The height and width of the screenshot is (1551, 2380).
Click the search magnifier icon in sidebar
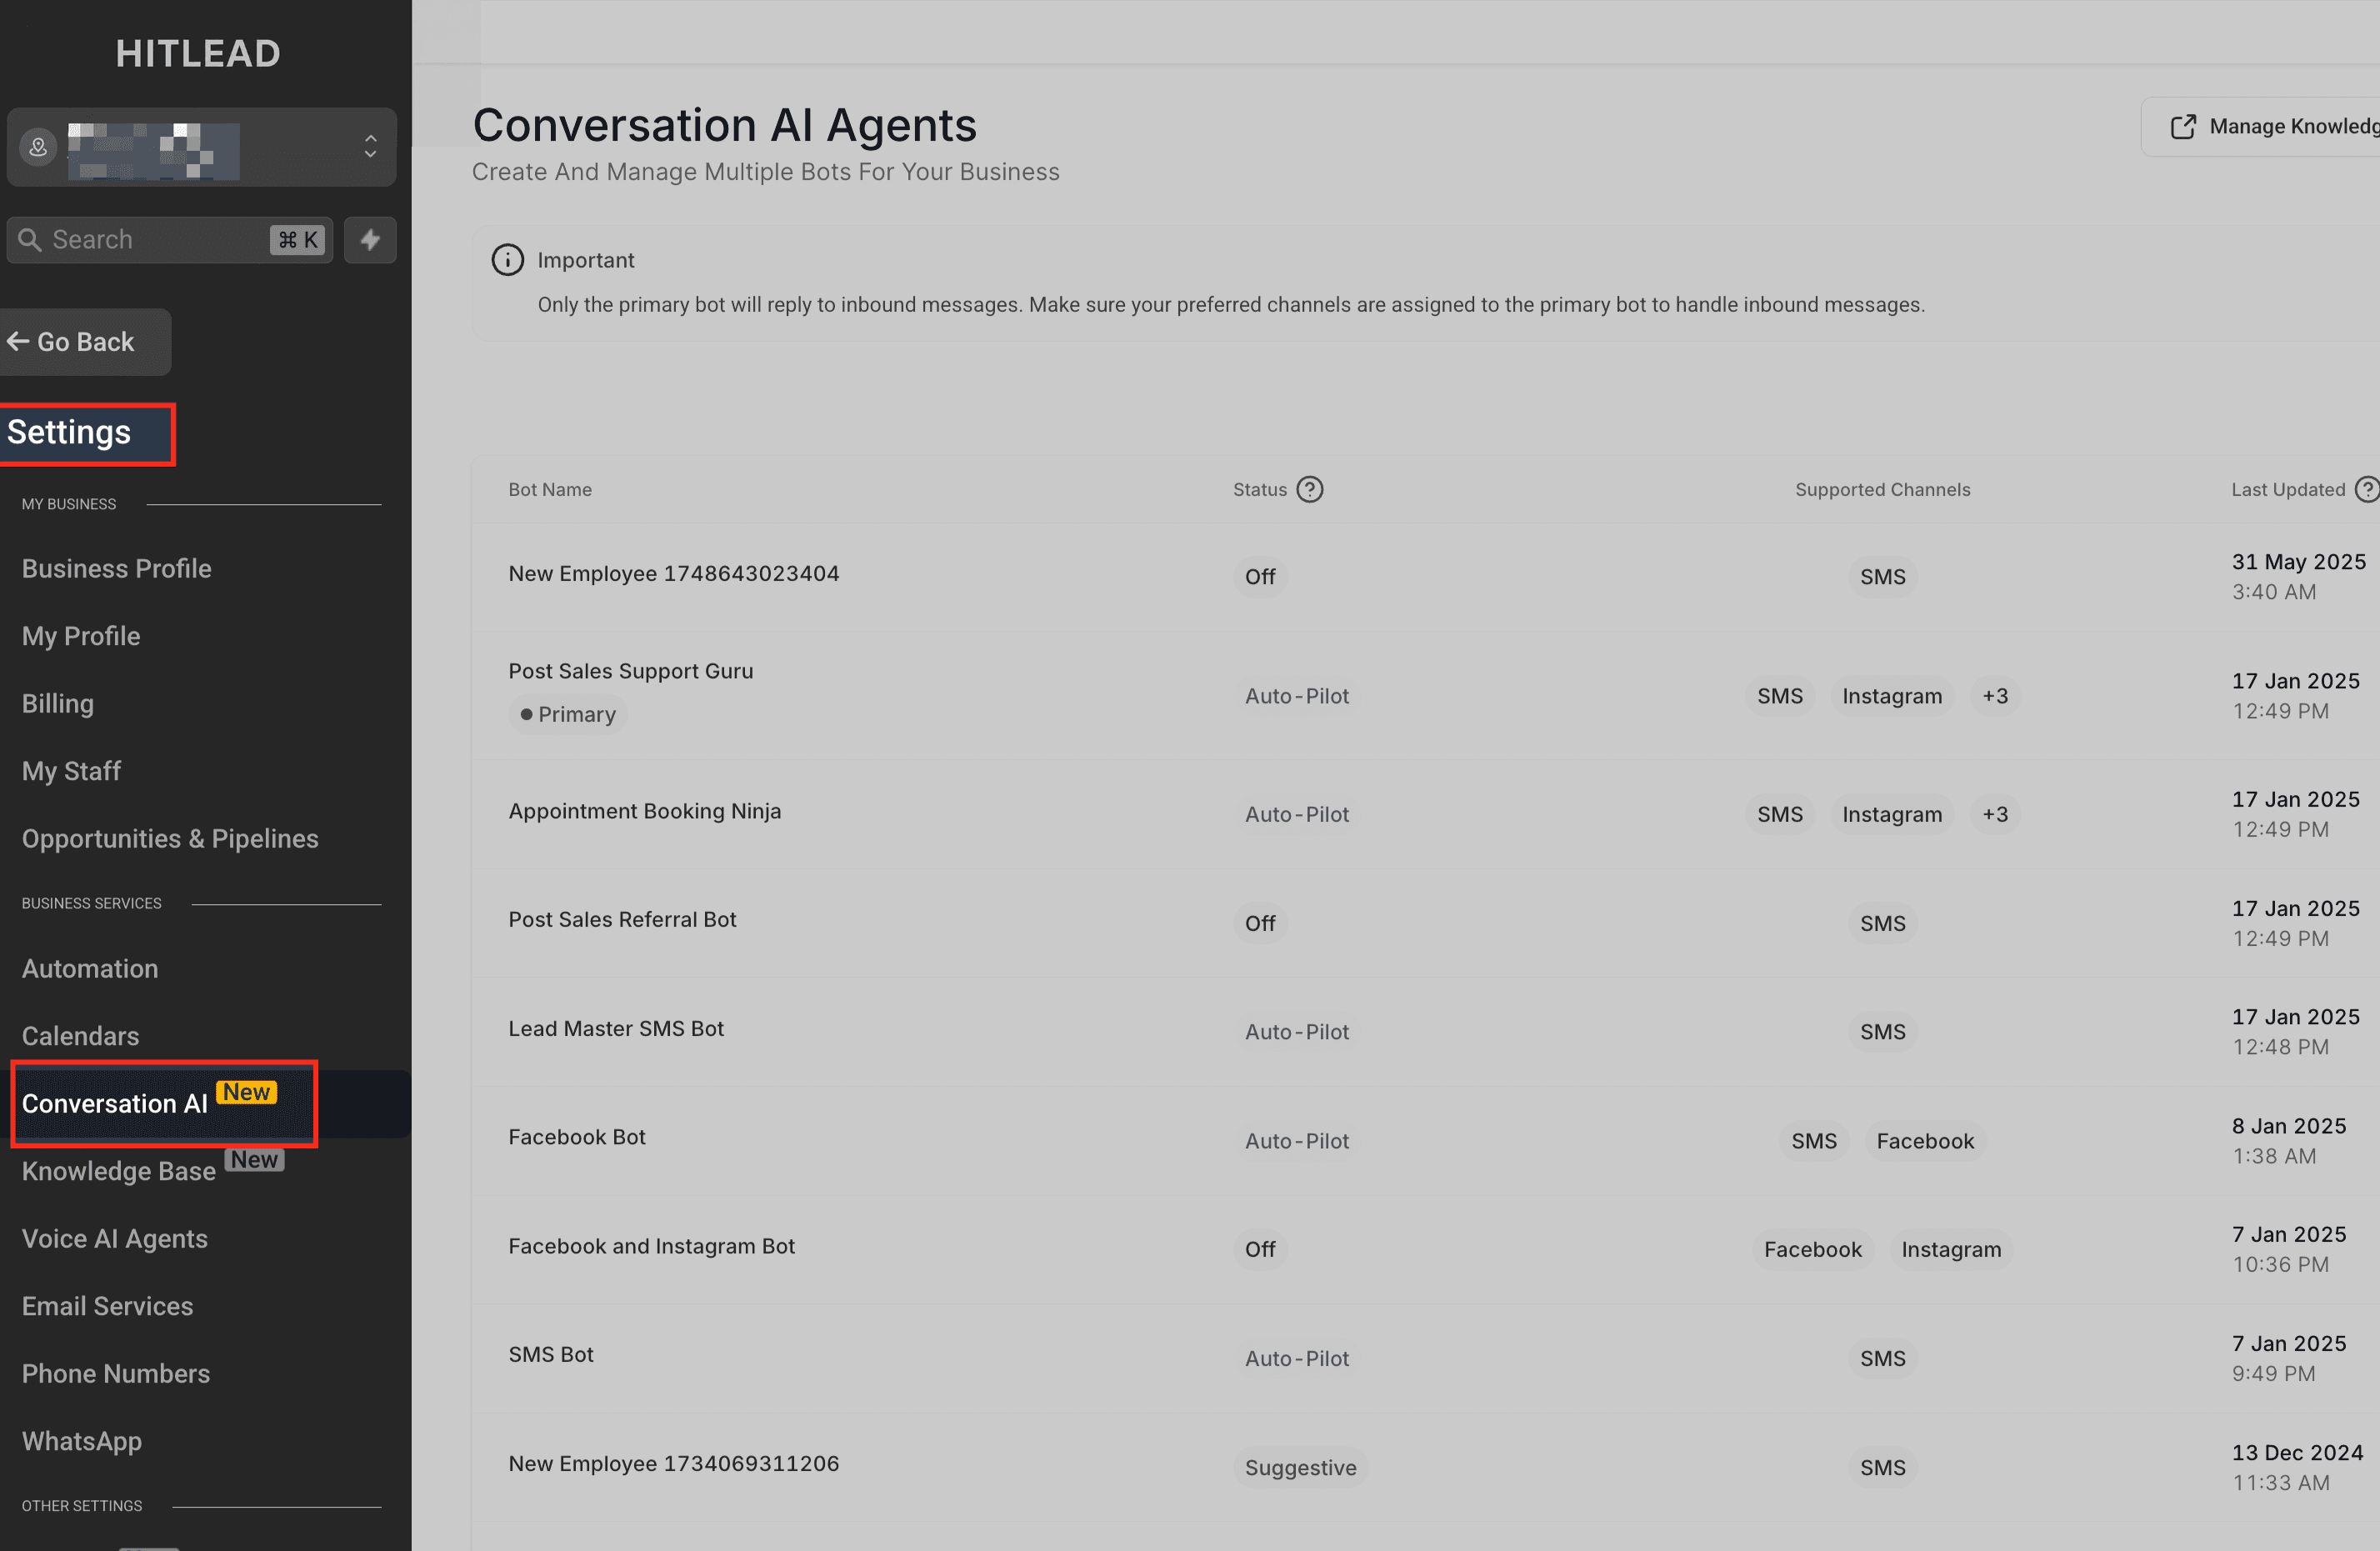30,240
